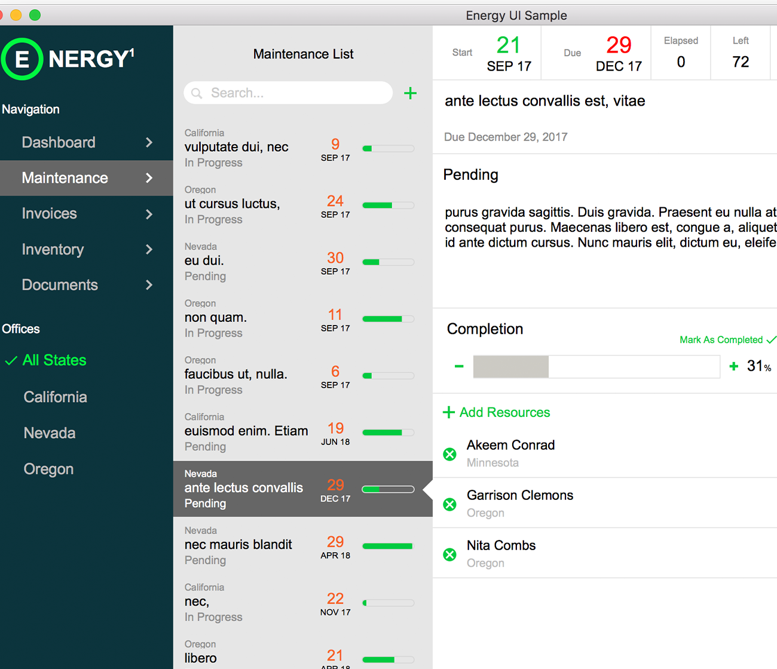Decrease completion with the minus icon
This screenshot has height=669, width=777.
coord(459,366)
